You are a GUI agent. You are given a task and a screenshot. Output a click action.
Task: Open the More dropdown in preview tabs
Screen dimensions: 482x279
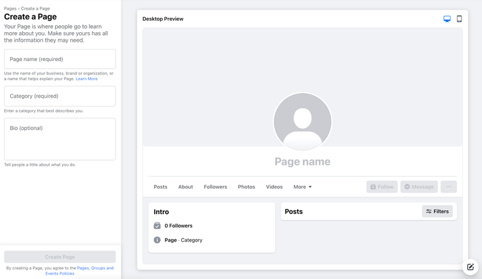[303, 186]
